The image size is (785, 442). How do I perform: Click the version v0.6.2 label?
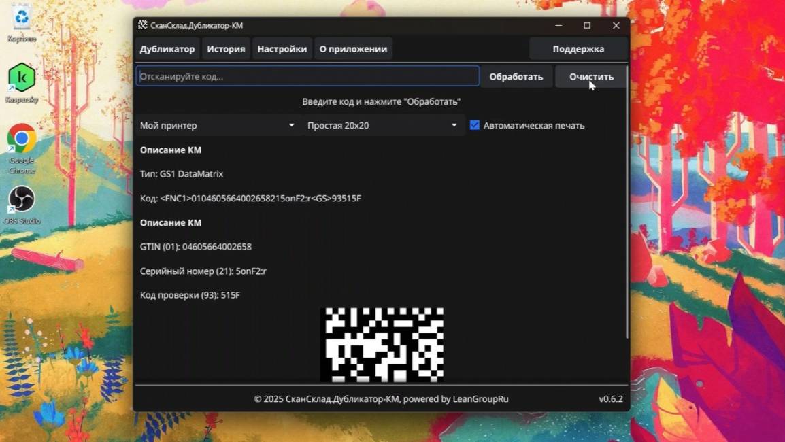611,399
